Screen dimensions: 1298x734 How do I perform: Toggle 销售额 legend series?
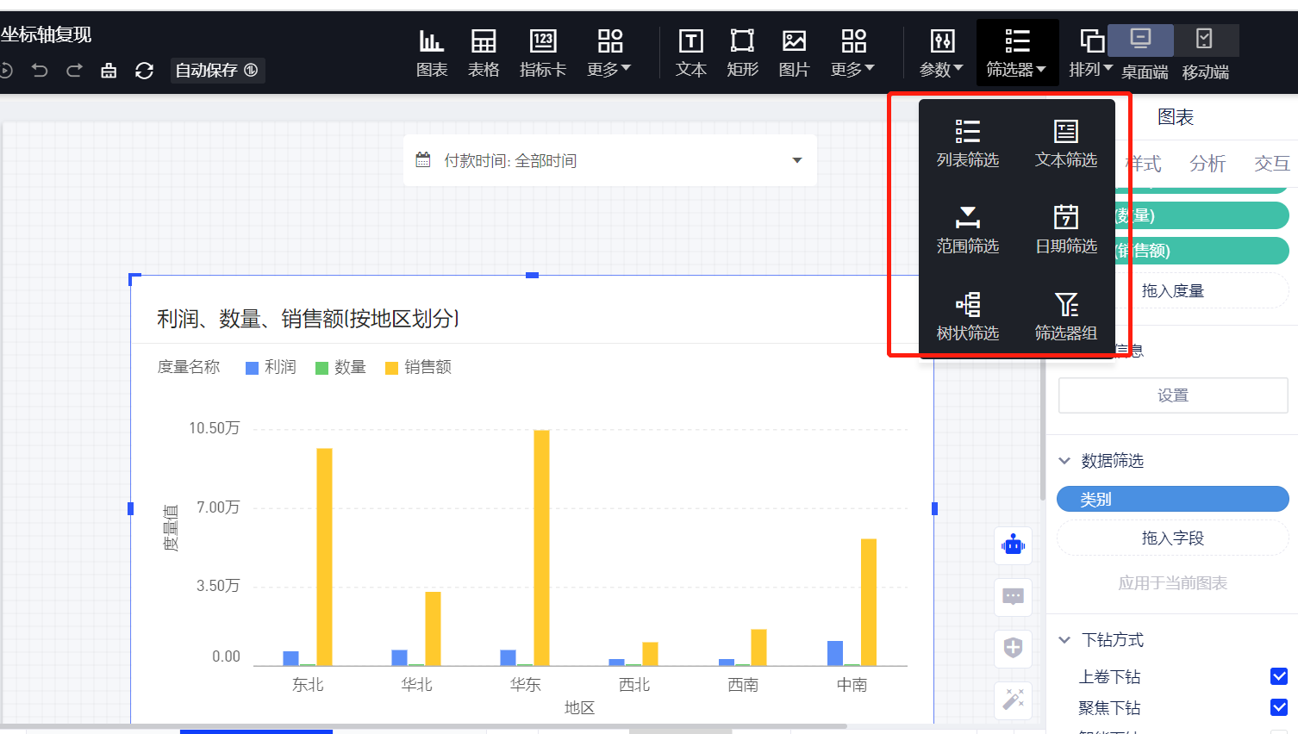point(418,367)
